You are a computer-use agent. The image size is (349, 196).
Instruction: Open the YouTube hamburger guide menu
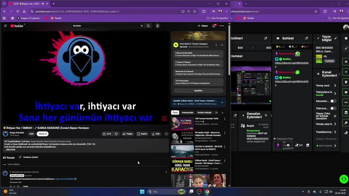pyautogui.click(x=5, y=26)
